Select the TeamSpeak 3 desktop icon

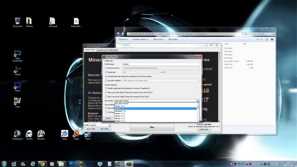click(x=18, y=135)
